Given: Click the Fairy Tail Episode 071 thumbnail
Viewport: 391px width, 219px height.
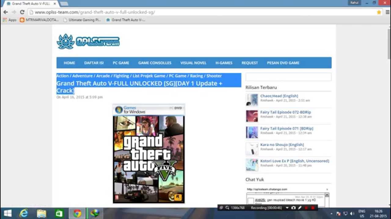Looking at the screenshot, I should (x=252, y=132).
